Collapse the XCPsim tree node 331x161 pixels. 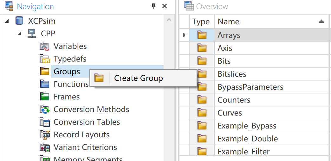click(7, 21)
